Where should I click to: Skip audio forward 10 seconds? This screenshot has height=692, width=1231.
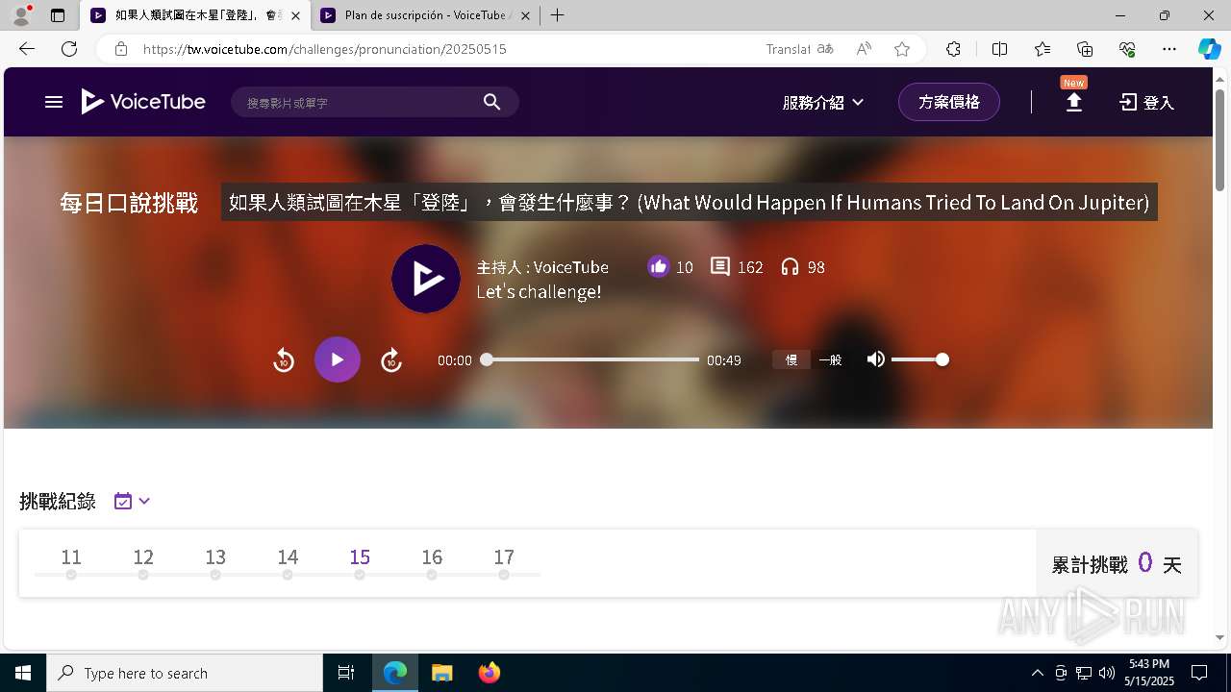tap(391, 360)
